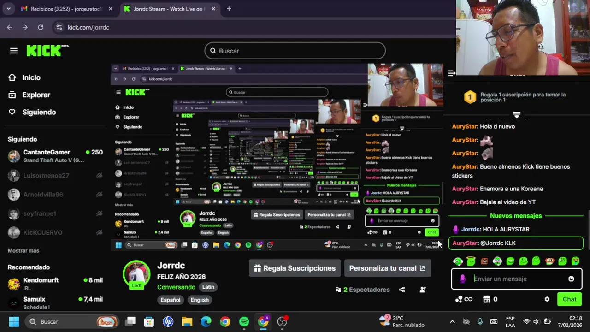The width and height of the screenshot is (590, 332).
Task: Click AuryStar's username in the highlighted message
Action: point(465,243)
